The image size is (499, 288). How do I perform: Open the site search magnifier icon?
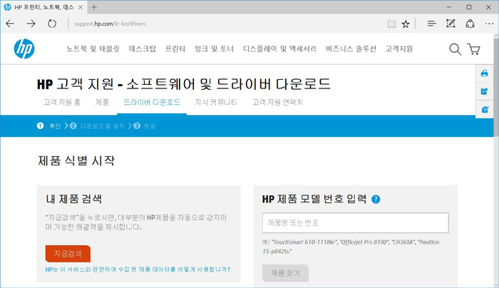click(x=455, y=49)
